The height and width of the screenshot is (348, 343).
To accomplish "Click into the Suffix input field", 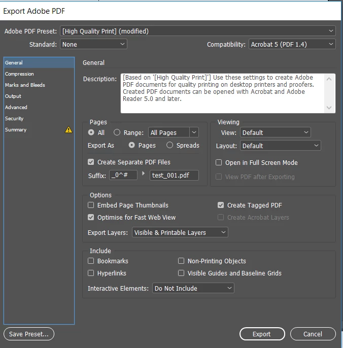I will point(123,175).
